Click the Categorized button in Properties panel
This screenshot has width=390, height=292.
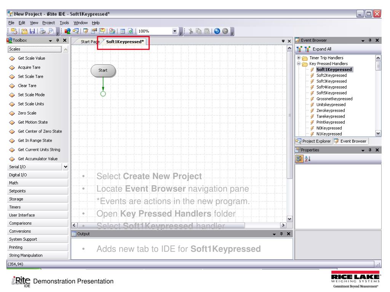[x=299, y=159]
